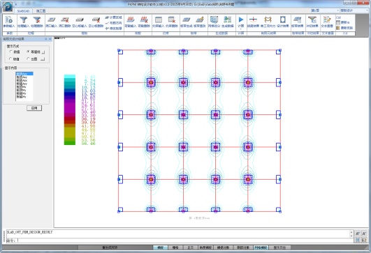This screenshot has width=371, height=253.
Task: Select the top-left display mode radio button
Action: 10,52
